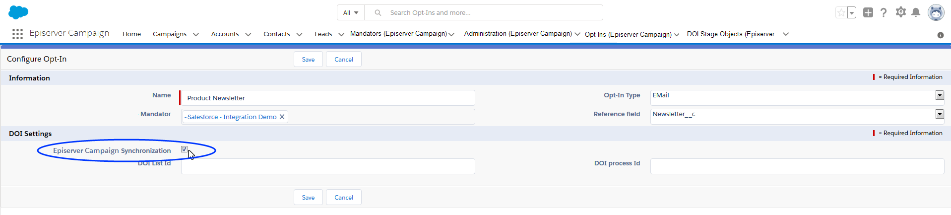Click the DOI List Id field

coord(328,166)
